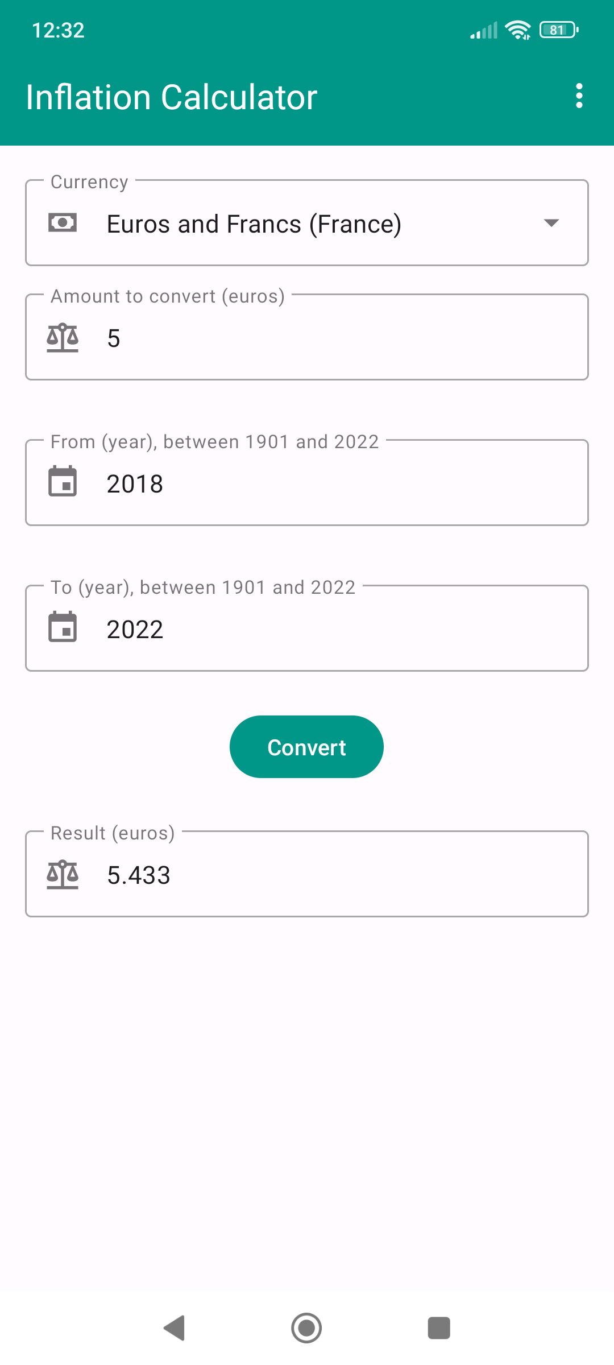The height and width of the screenshot is (1365, 614).
Task: Focus the From year field showing 2018
Action: click(x=341, y=484)
